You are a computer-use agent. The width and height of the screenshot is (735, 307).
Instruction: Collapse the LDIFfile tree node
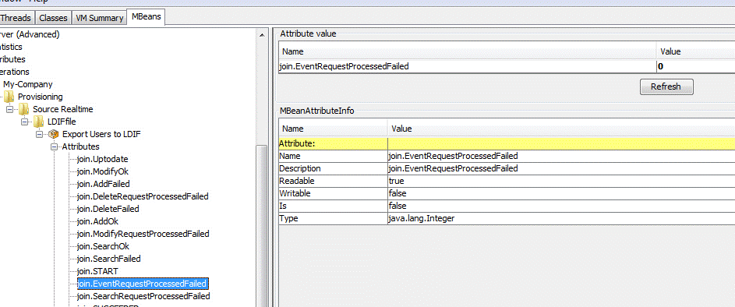(x=24, y=122)
